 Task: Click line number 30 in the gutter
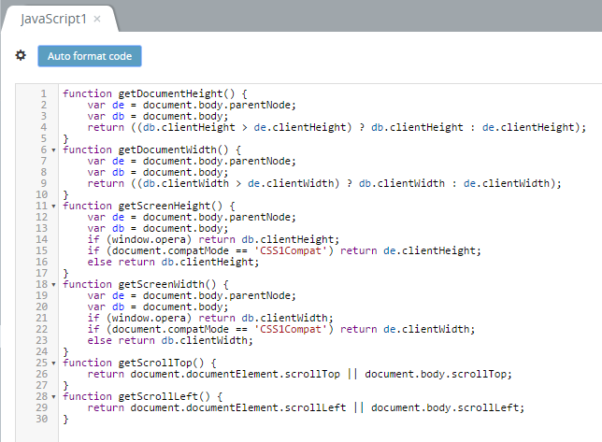click(x=41, y=419)
